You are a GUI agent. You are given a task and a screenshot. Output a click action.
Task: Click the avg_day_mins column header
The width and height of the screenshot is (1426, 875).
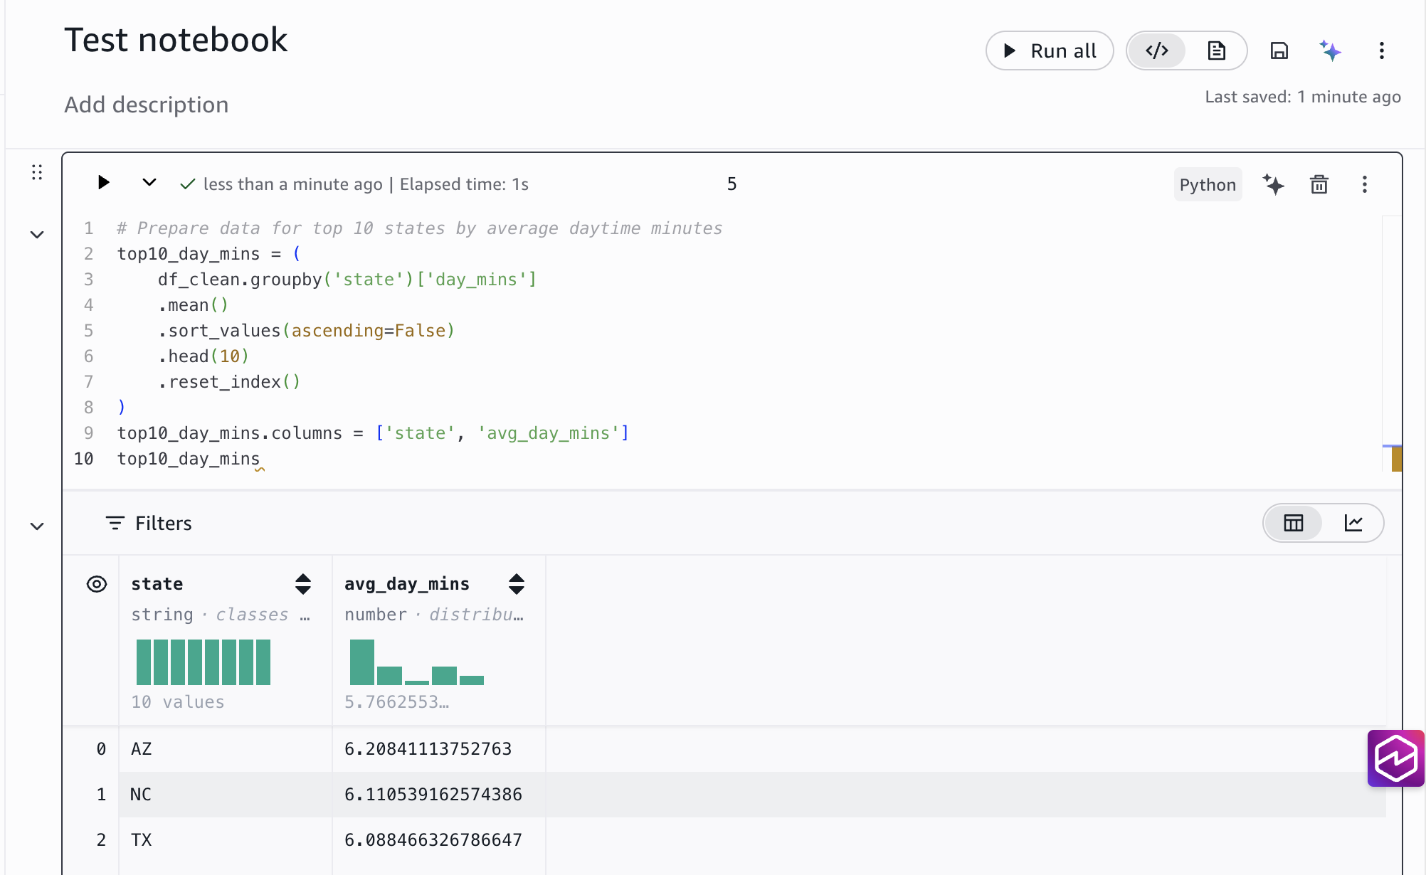pyautogui.click(x=407, y=584)
